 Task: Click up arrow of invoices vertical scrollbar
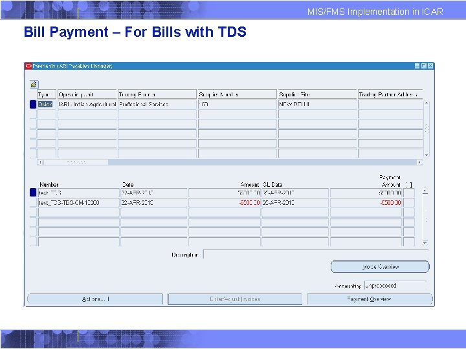[425, 192]
